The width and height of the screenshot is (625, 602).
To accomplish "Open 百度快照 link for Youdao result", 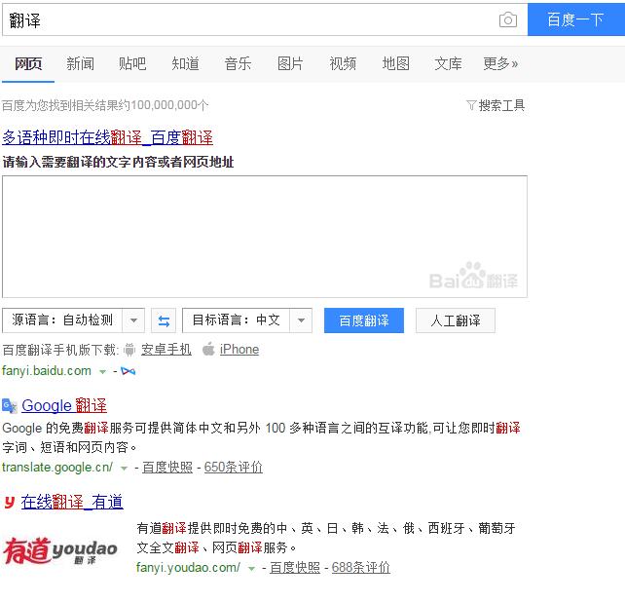I will [295, 567].
